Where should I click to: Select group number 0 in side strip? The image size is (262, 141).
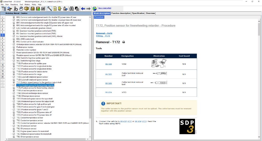(3, 20)
